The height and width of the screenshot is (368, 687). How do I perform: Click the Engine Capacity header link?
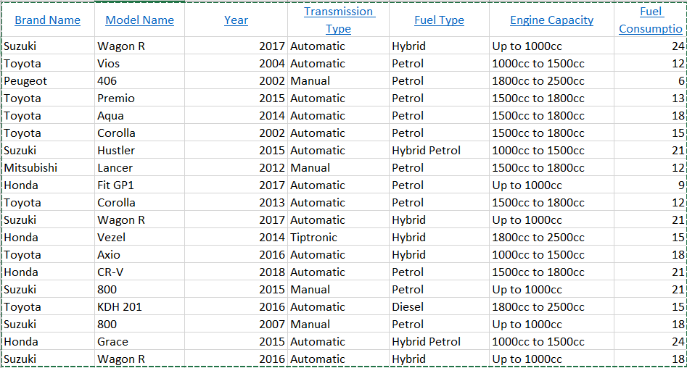tap(551, 20)
